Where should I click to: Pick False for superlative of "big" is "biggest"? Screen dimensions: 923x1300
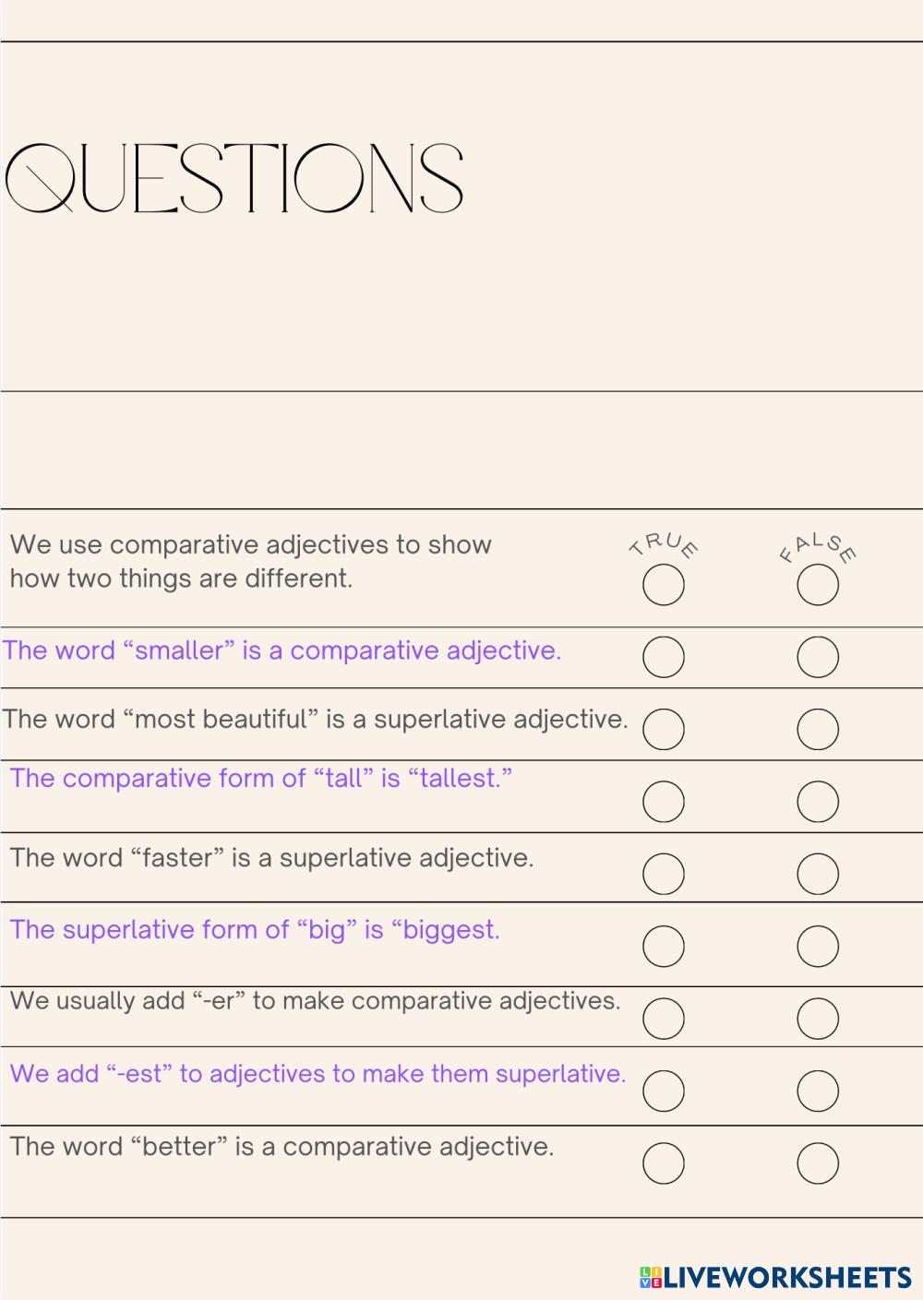point(818,946)
